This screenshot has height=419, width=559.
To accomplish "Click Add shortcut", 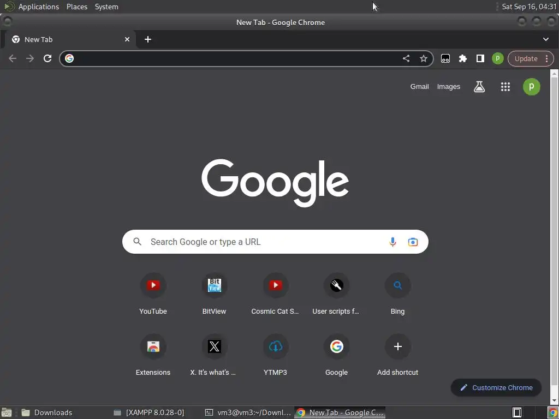I will point(397,355).
